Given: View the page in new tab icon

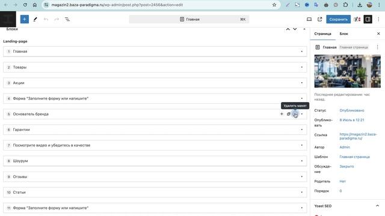Looking at the screenshot, I should pyautogui.click(x=319, y=19).
